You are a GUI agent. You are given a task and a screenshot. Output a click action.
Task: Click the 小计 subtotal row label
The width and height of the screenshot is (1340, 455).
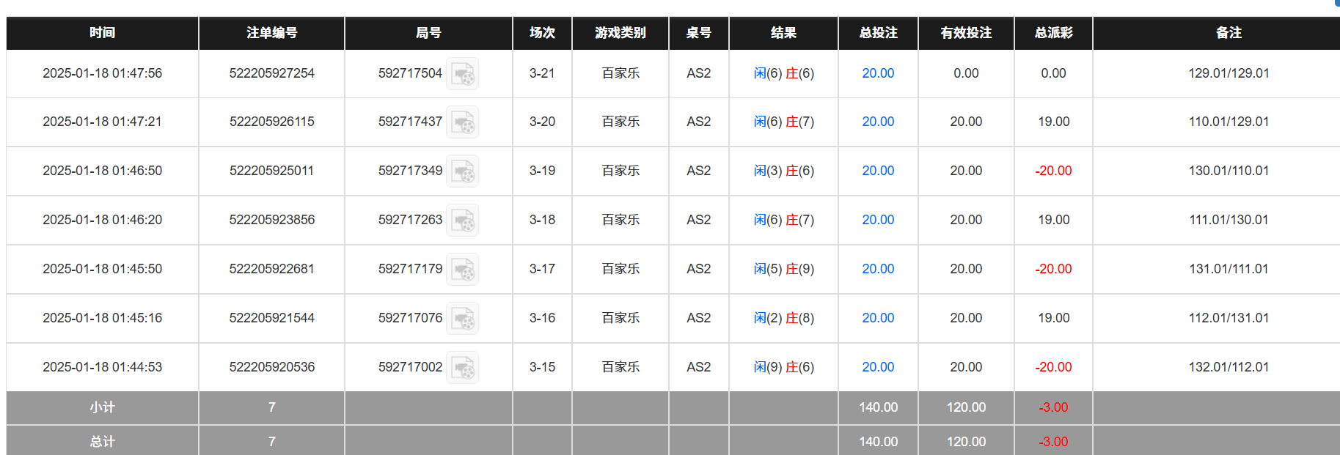tap(103, 407)
